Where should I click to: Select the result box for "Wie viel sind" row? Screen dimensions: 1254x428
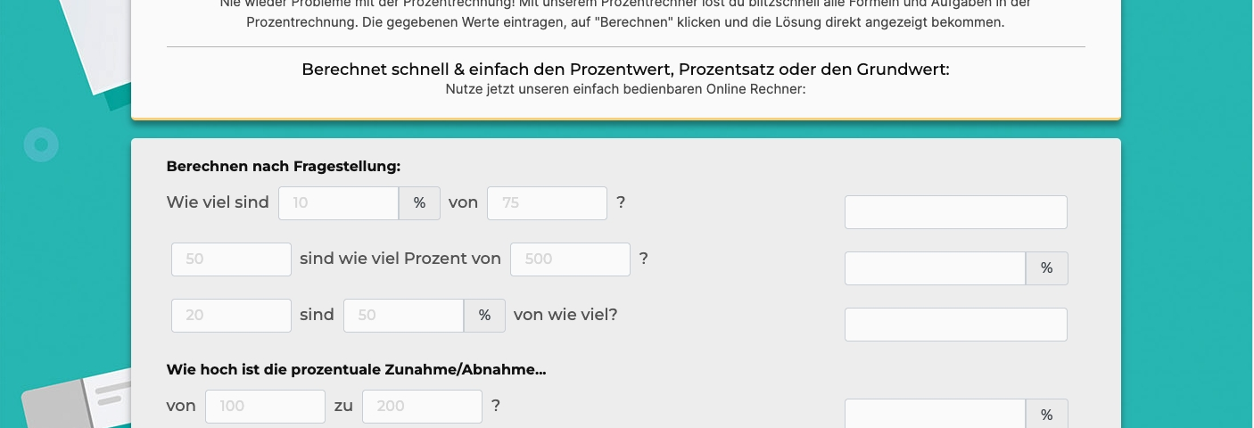coord(955,212)
